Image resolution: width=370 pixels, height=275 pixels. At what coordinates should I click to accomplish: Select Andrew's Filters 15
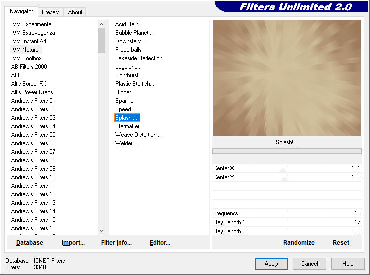[x=33, y=220]
